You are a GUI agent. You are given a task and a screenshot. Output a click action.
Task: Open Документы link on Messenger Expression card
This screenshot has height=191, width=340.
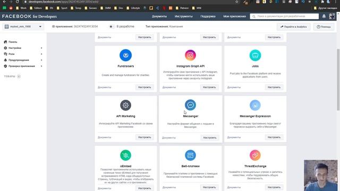[x=234, y=137]
